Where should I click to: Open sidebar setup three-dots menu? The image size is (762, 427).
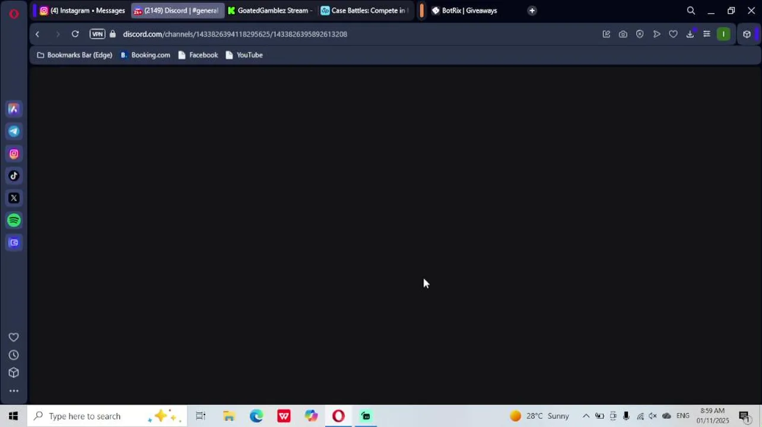point(14,391)
